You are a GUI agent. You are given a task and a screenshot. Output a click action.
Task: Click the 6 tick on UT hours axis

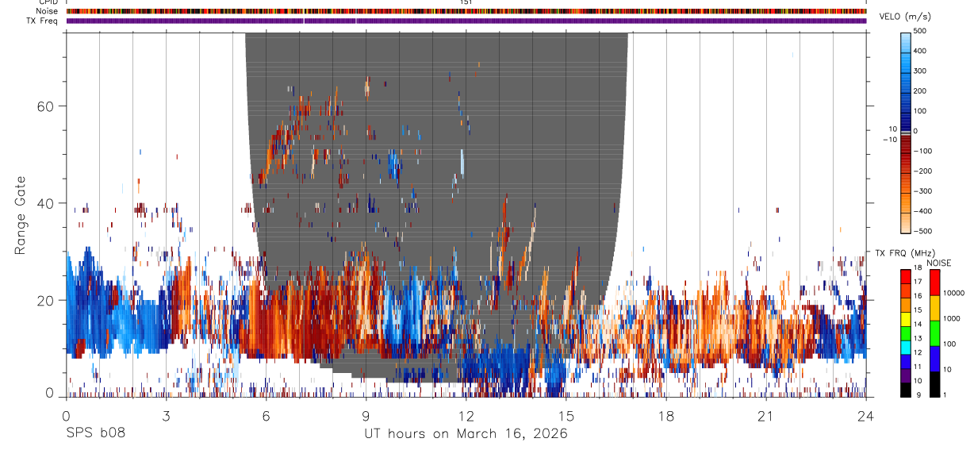(266, 416)
